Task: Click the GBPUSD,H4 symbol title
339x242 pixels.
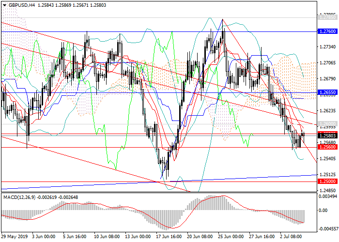Action: (x=19, y=4)
